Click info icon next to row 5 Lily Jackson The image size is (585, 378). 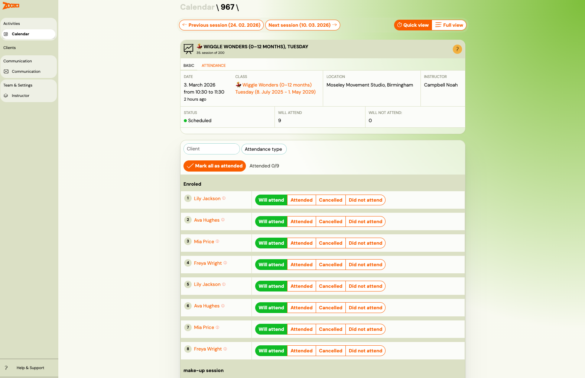[x=224, y=284]
